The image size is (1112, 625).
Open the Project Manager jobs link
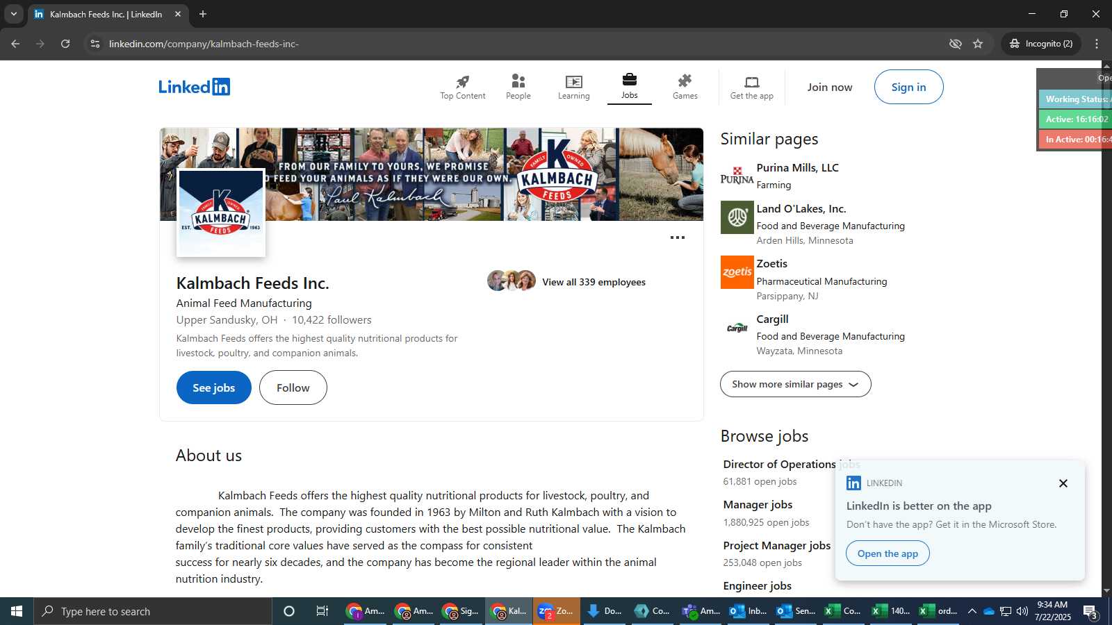(776, 546)
